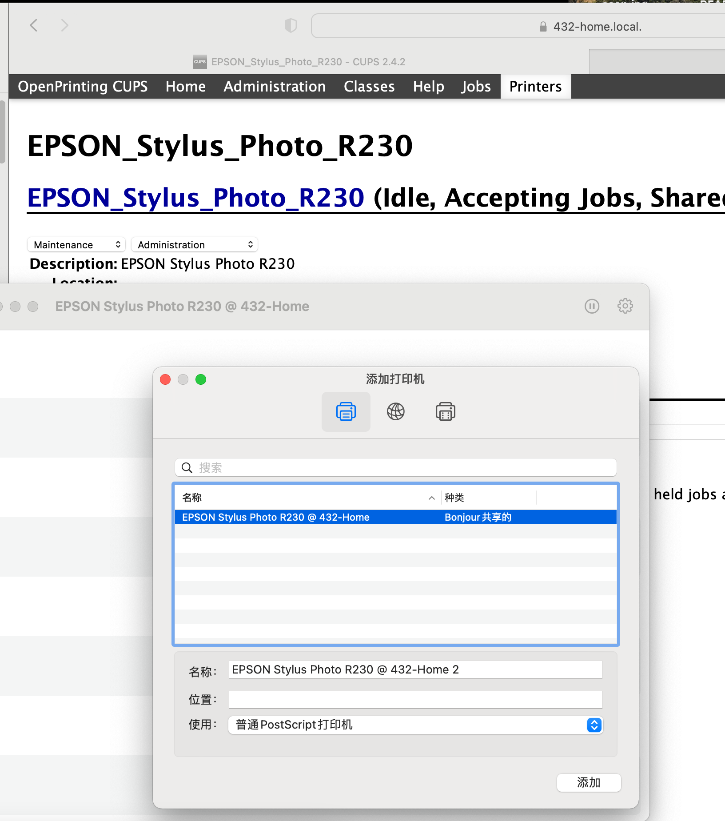This screenshot has height=821, width=725.
Task: Open EPSON_Stylus_Photo_R230 printer link
Action: point(196,198)
